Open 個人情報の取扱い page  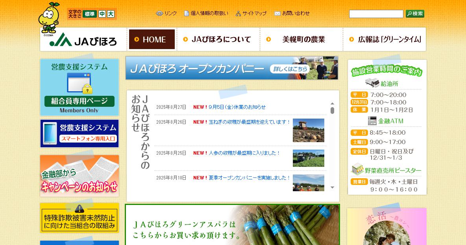[x=206, y=13]
